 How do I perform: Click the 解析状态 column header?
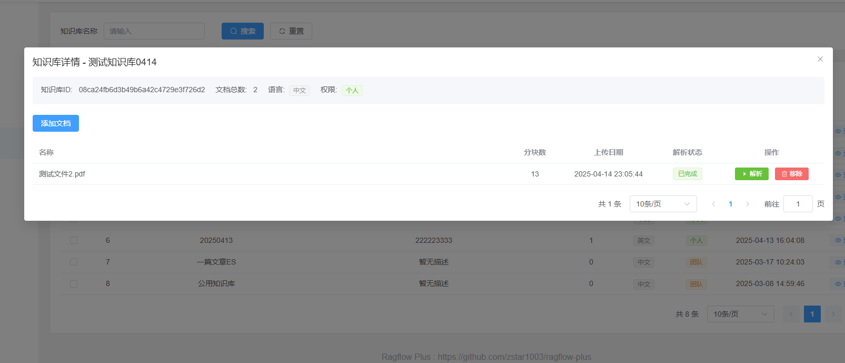click(x=688, y=152)
